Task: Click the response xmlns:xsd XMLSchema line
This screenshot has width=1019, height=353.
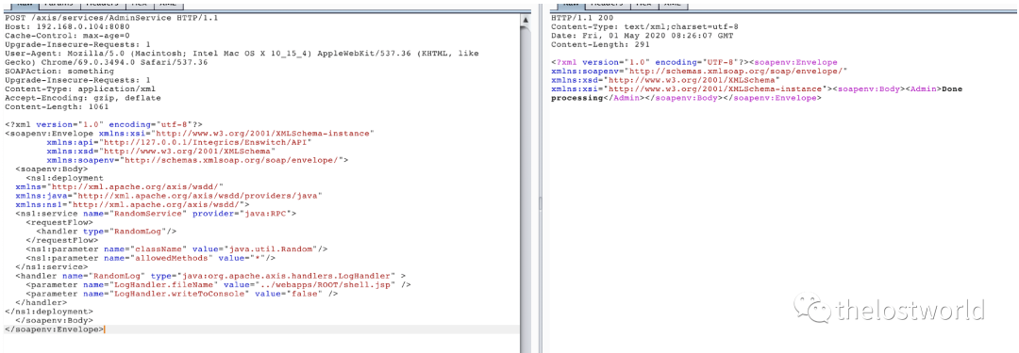Action: (665, 80)
